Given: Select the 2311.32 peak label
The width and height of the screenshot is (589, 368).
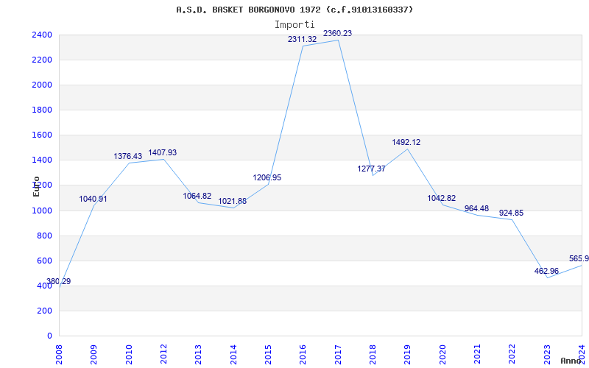Looking at the screenshot, I should coord(303,39).
